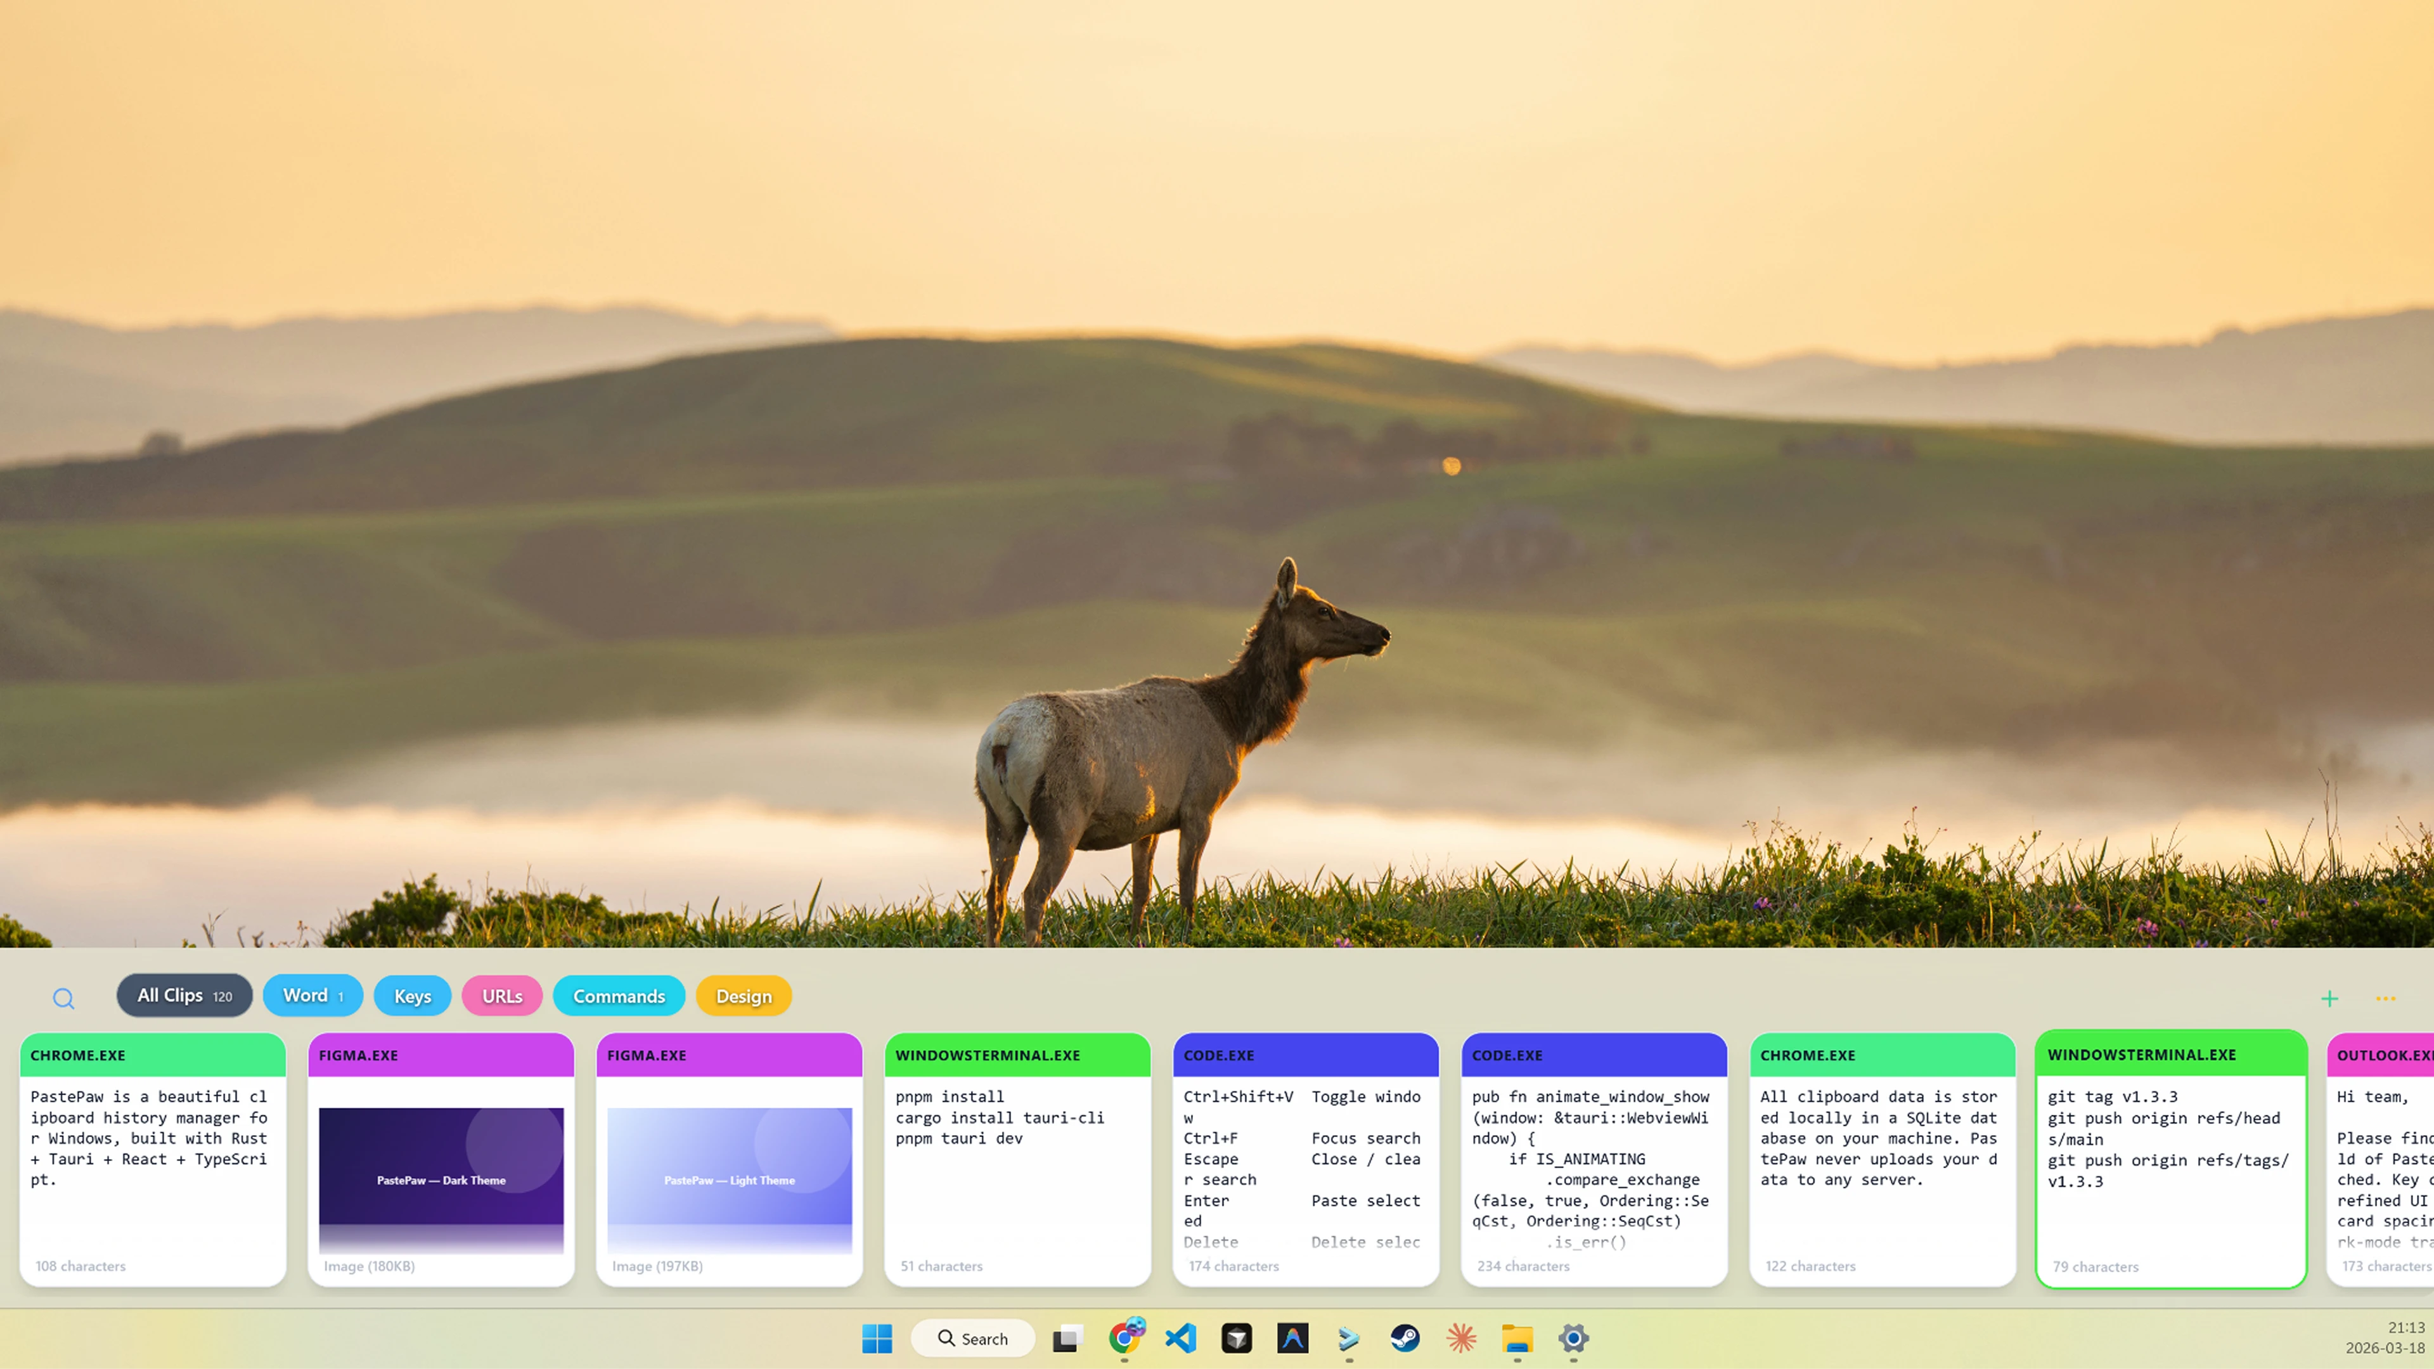Switch to the Word folder tab
This screenshot has height=1369, width=2434.
[x=312, y=995]
